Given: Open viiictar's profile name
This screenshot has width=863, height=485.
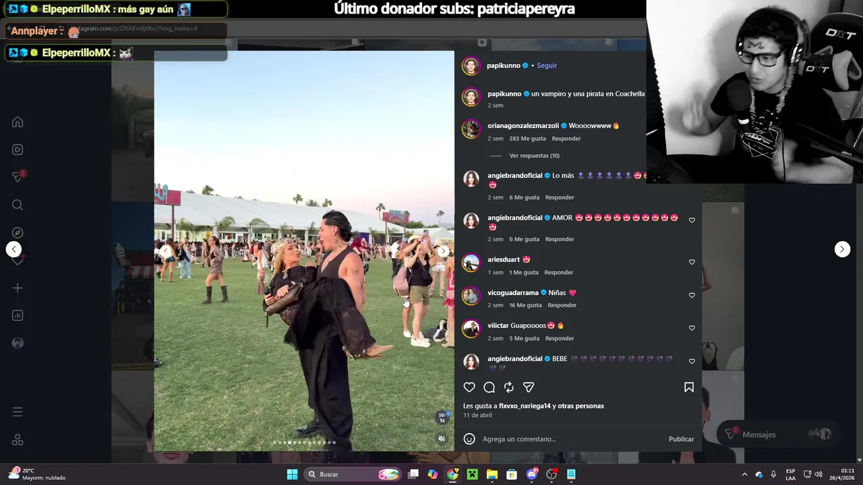Looking at the screenshot, I should pos(498,325).
